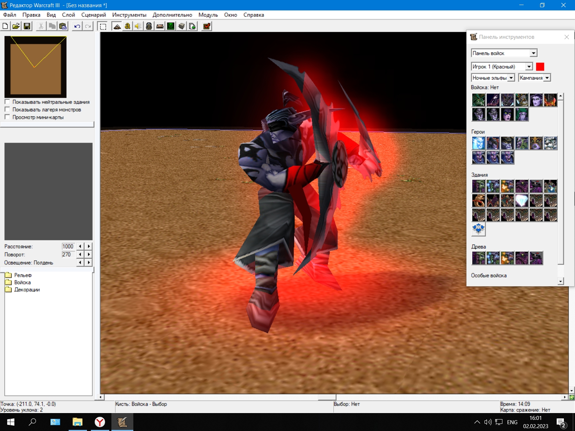
Task: Decrease Поворот with left arrow
Action: 80,254
